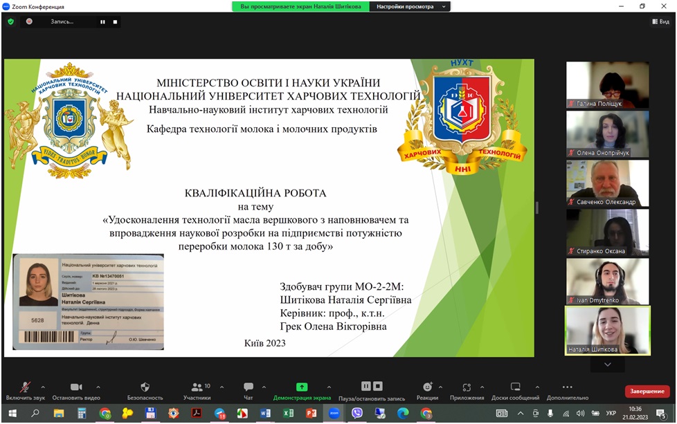Open Adobe Acrobat from taskbar

tap(197, 413)
